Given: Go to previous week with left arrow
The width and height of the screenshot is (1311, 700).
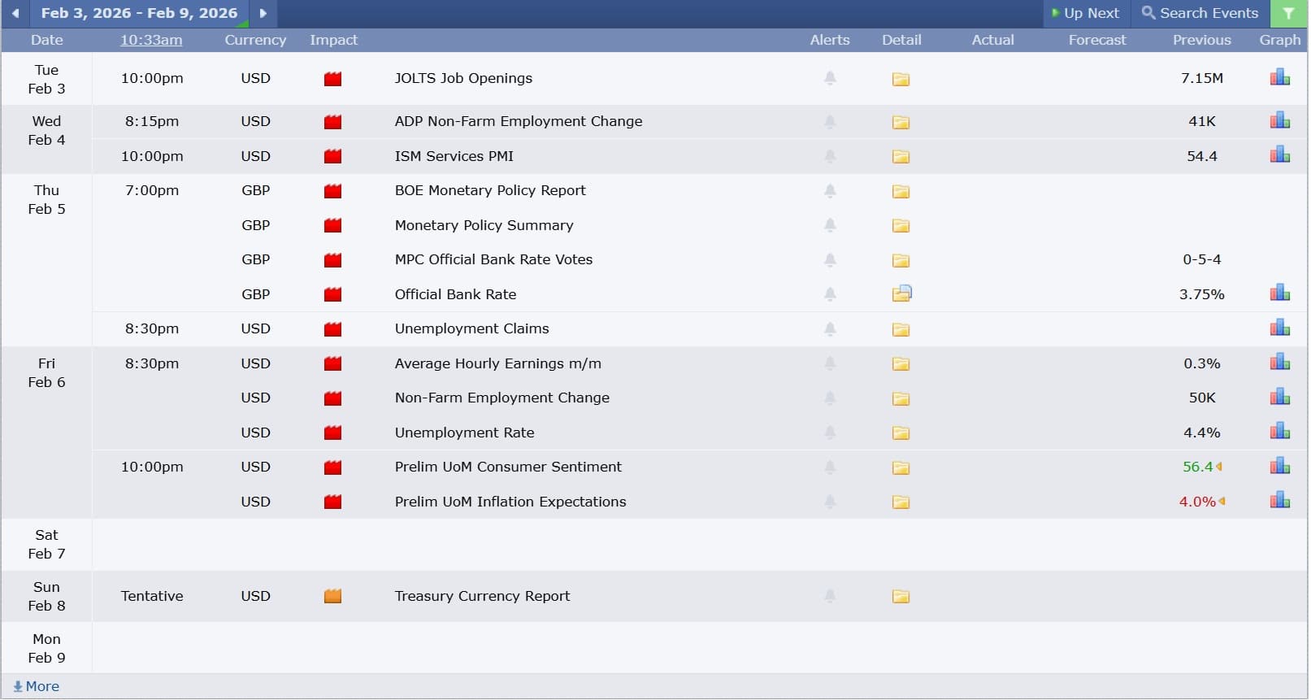Looking at the screenshot, I should point(15,14).
